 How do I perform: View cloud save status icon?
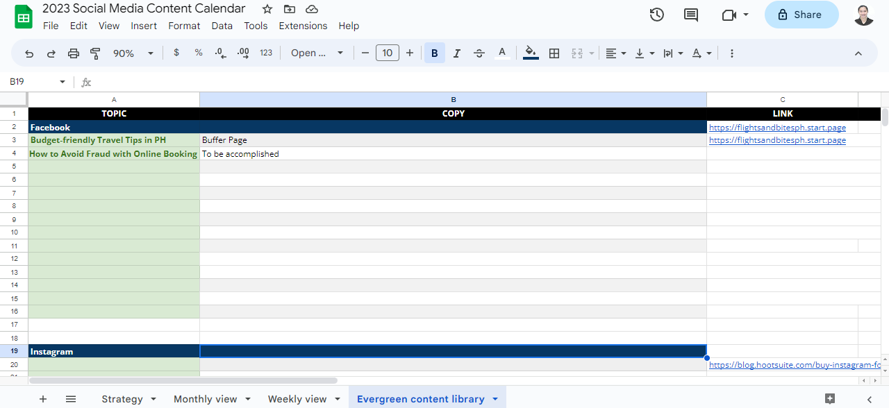pos(312,9)
